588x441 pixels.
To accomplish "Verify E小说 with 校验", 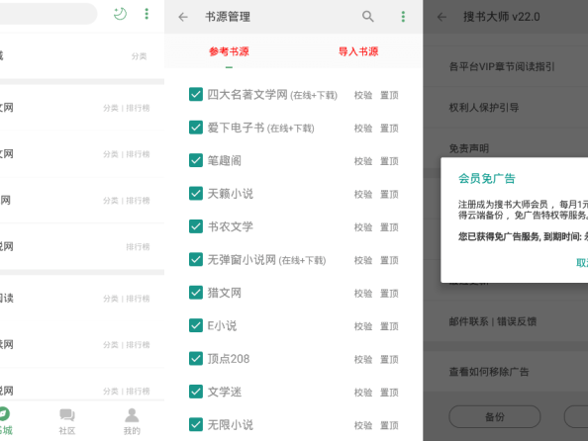I will tap(363, 326).
